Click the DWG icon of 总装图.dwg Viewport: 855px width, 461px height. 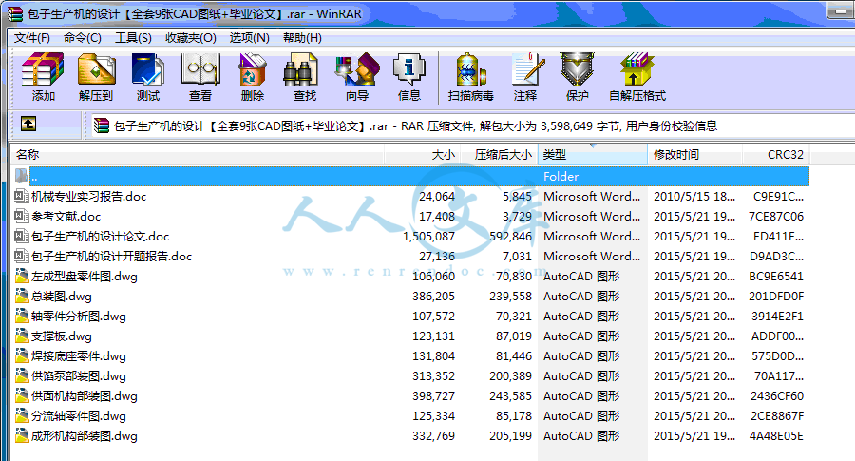pyautogui.click(x=22, y=296)
